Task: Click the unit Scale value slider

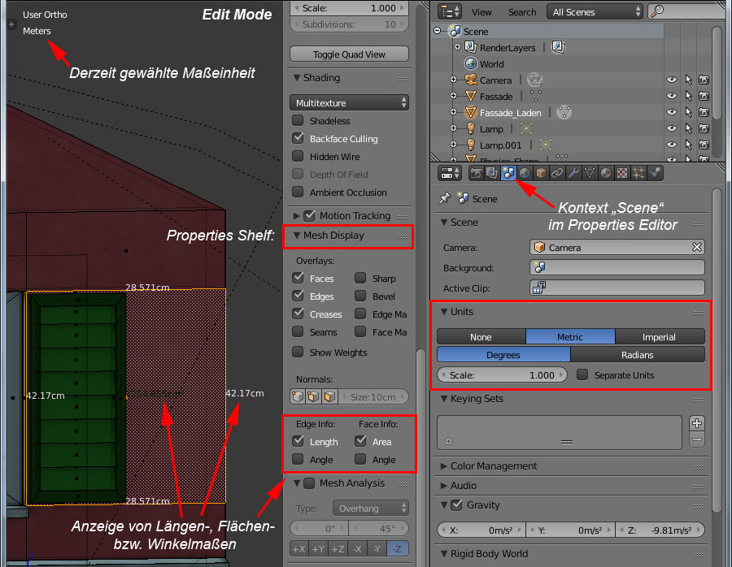Action: pos(502,375)
